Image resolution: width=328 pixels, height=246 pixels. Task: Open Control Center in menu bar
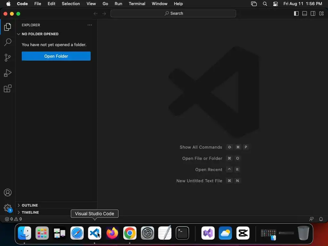coord(275,4)
